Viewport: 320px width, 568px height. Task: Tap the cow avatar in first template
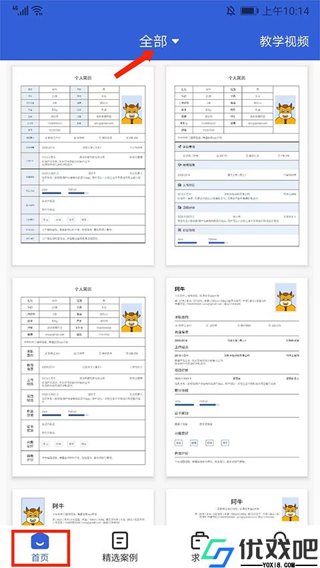[132, 110]
